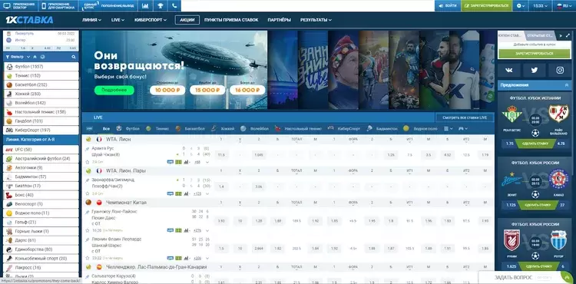Click the phone callback icon in top bar
Screen dimensions: 576x284
click(x=174, y=6)
